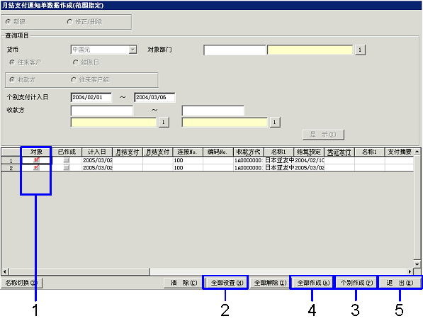Image resolution: width=423 pixels, height=321 pixels.
Task: Click lookup button under first 收款方 field
Action: (x=164, y=122)
